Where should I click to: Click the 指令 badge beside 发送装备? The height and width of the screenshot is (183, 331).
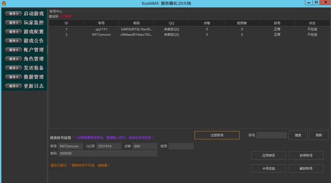(13, 68)
